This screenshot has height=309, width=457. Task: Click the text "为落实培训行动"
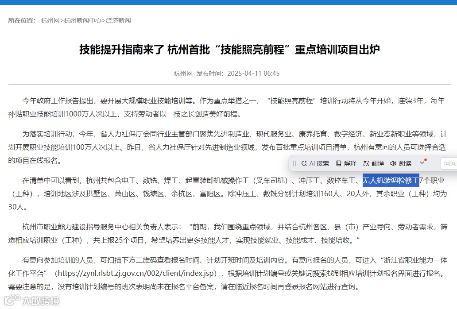(47, 134)
